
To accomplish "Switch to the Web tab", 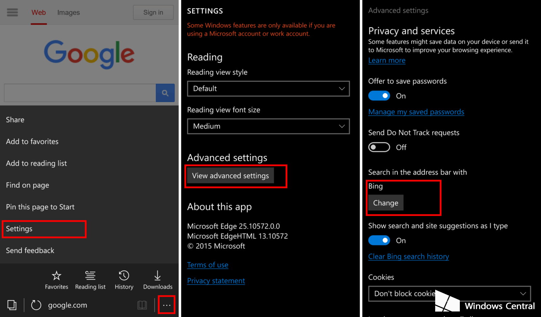I will click(39, 12).
